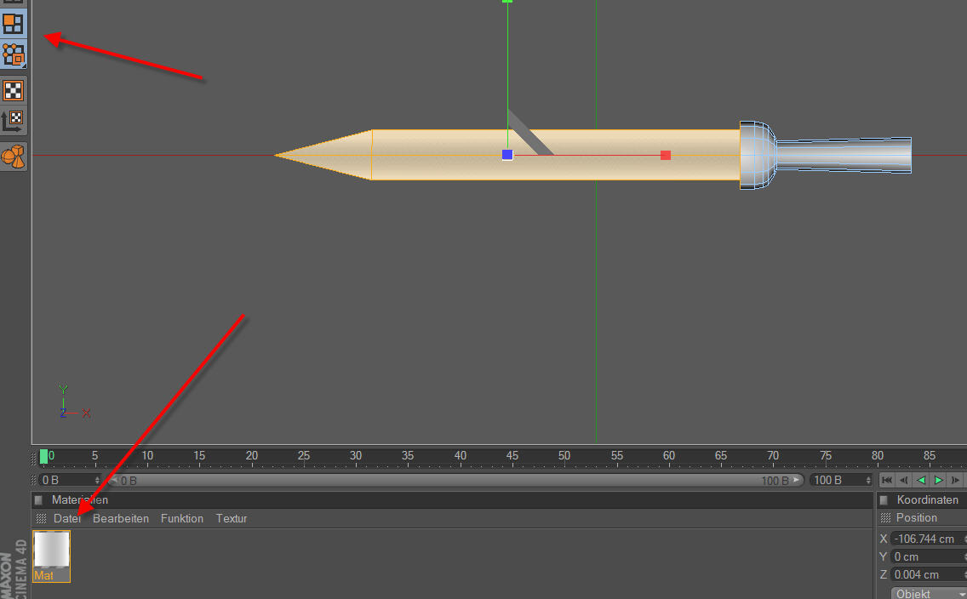The image size is (967, 599).
Task: Set timeline to frame 60
Action: coord(668,456)
